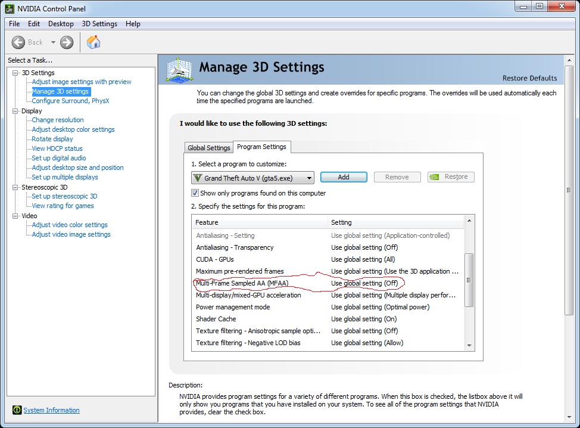Click the System Information icon

pyautogui.click(x=17, y=410)
